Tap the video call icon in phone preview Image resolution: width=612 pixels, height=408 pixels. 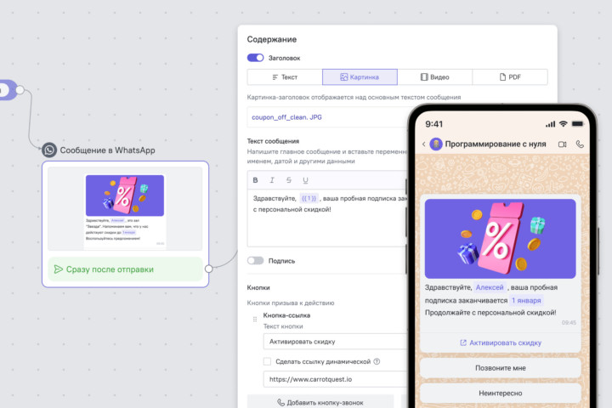pyautogui.click(x=562, y=144)
